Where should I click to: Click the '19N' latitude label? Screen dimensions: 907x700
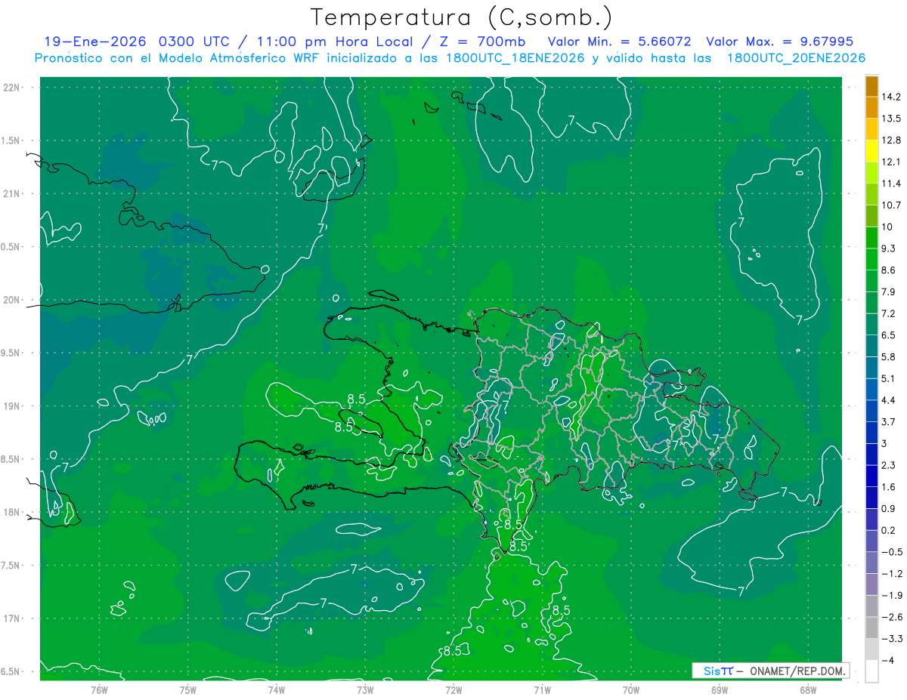tap(13, 406)
